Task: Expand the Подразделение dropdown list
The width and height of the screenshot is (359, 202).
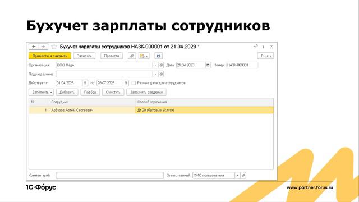Action: 155,74
